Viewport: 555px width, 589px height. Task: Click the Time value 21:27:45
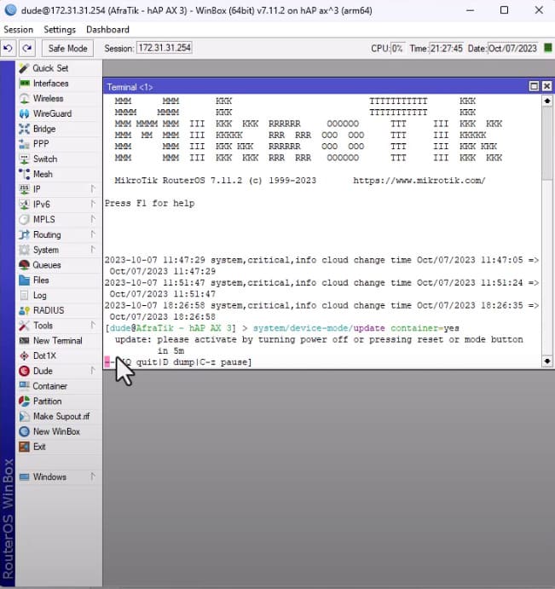[x=446, y=49]
